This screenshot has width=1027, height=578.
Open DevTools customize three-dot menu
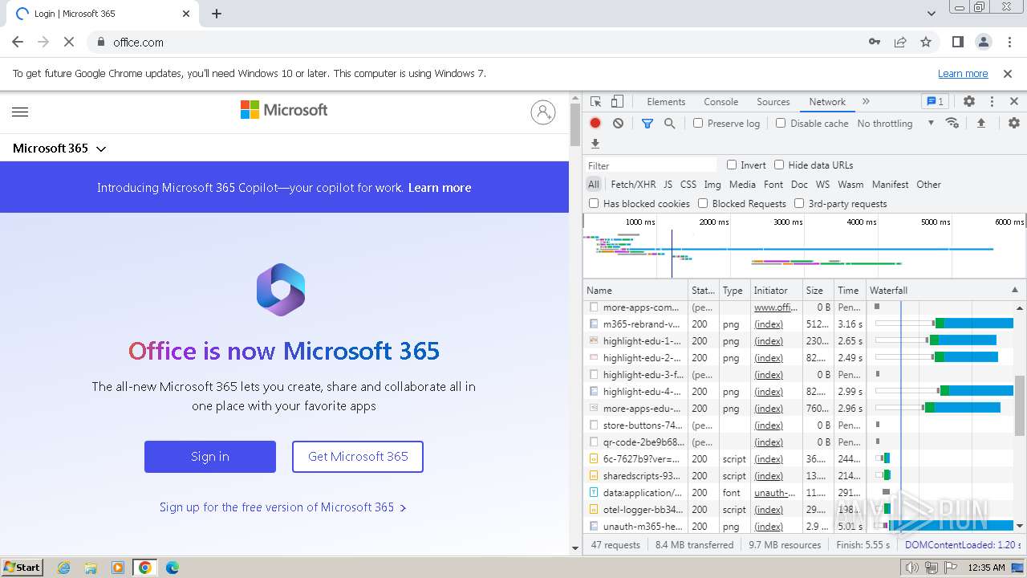[992, 102]
